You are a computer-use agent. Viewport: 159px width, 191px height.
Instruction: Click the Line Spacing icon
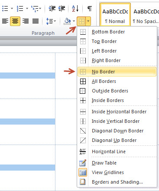(49, 21)
